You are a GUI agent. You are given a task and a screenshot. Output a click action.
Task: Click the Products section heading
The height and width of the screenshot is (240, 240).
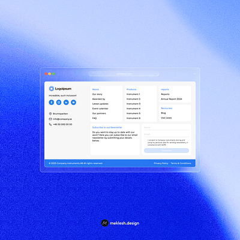(x=131, y=89)
